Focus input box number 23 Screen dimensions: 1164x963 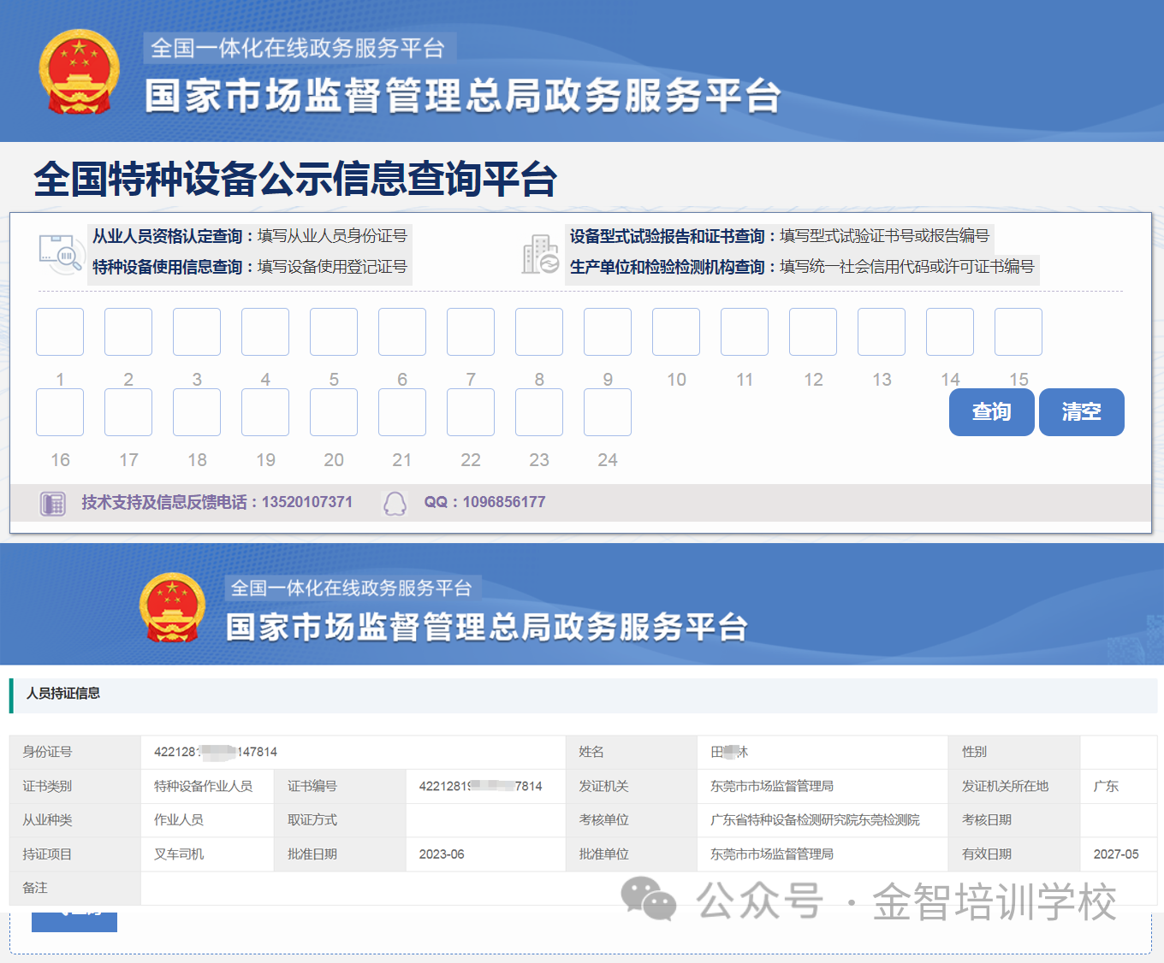[x=539, y=412]
